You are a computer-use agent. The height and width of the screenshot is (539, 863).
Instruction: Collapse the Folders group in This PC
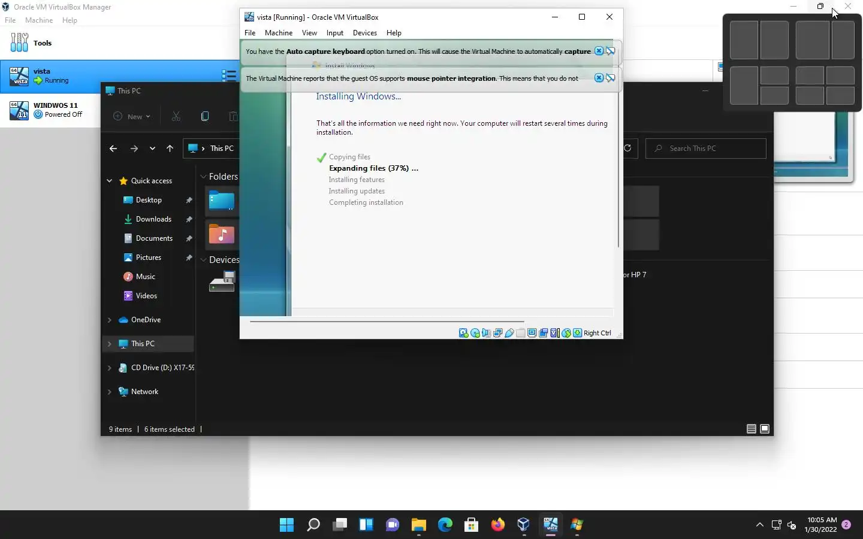click(203, 177)
